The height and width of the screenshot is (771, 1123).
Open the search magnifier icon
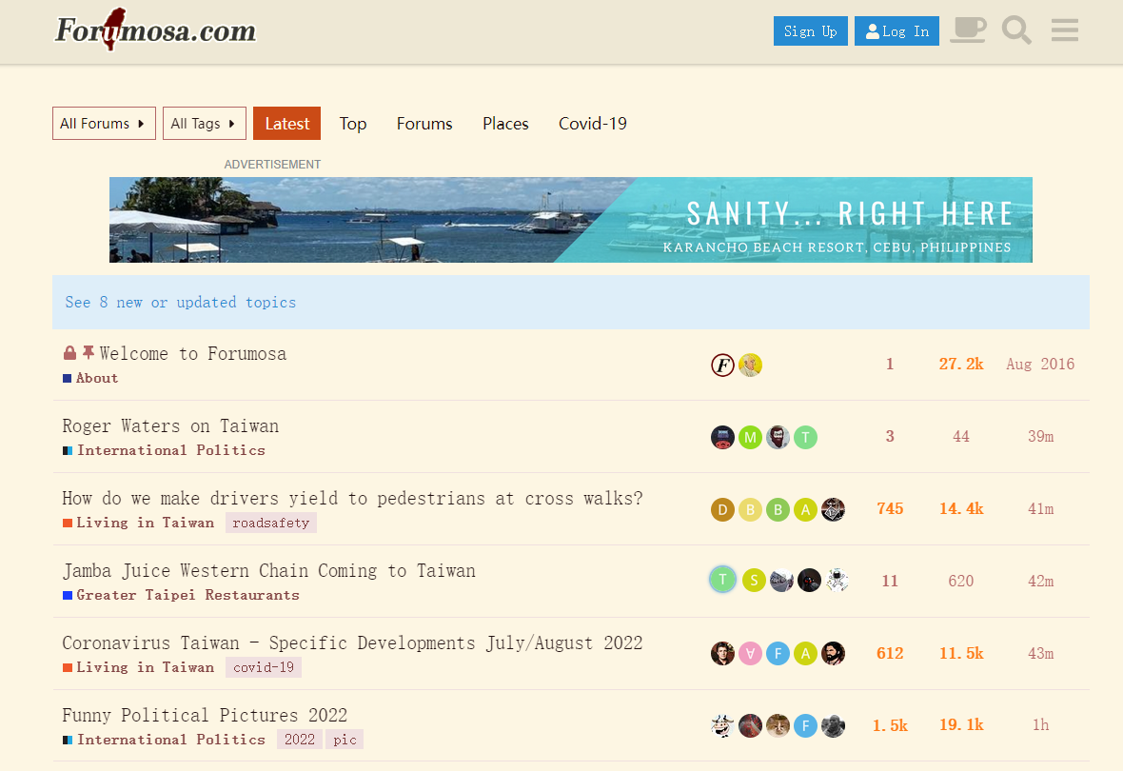point(1016,30)
